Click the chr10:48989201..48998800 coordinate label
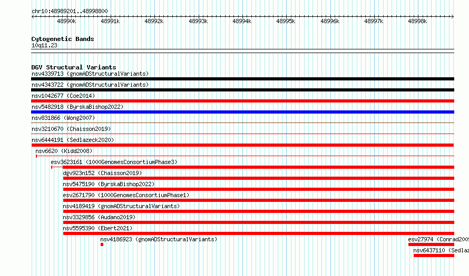The image size is (469, 276). [x=70, y=12]
